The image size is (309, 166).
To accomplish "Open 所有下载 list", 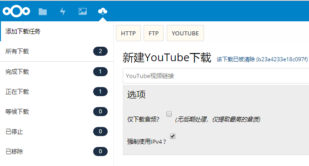I will [x=57, y=51].
